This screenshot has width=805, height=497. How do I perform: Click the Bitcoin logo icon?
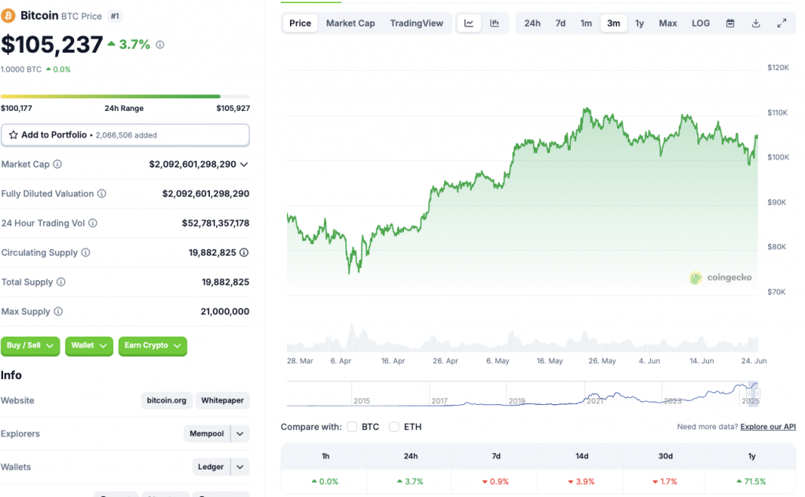(x=8, y=16)
